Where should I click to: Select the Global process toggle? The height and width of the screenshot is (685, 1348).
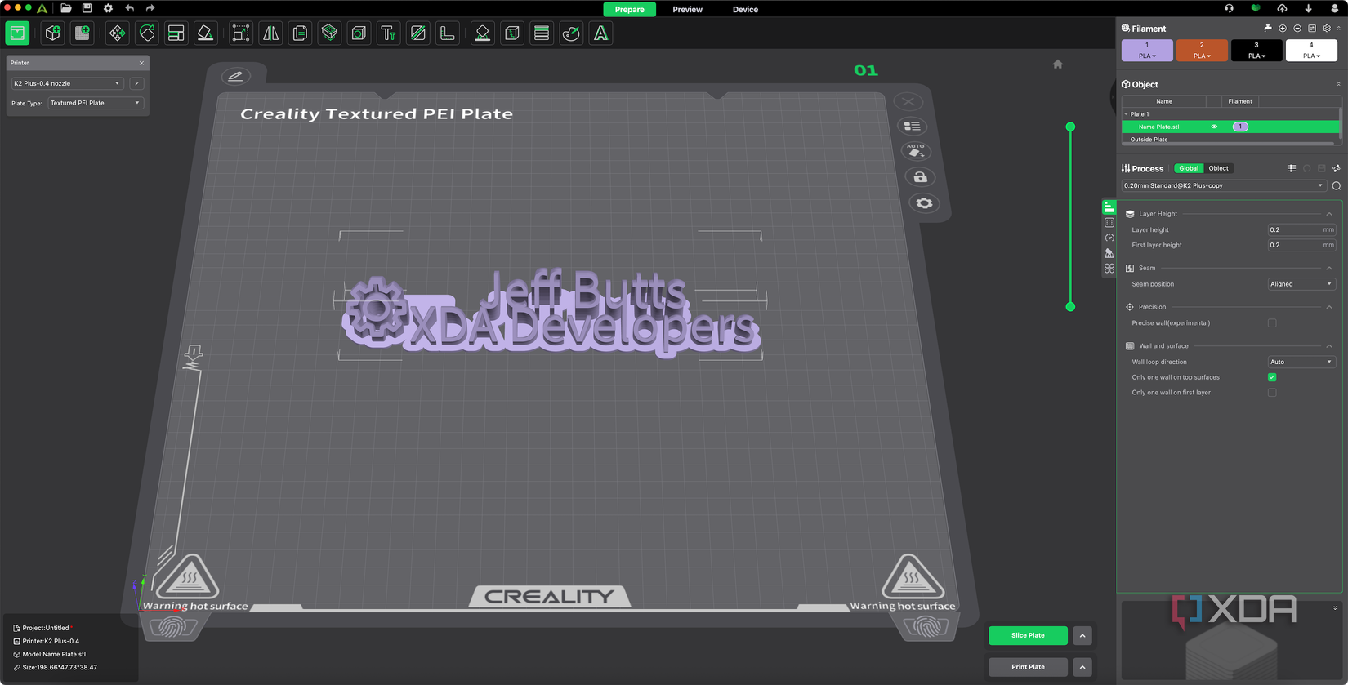click(1189, 168)
